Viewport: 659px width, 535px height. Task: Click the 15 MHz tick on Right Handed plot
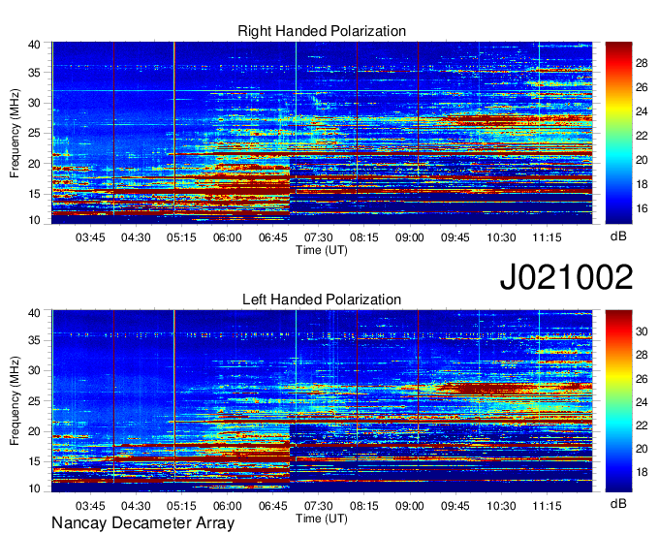point(34,194)
